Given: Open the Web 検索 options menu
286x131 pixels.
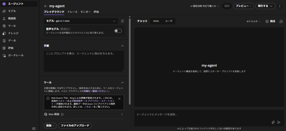Looking at the screenshot, I should [x=122, y=114].
